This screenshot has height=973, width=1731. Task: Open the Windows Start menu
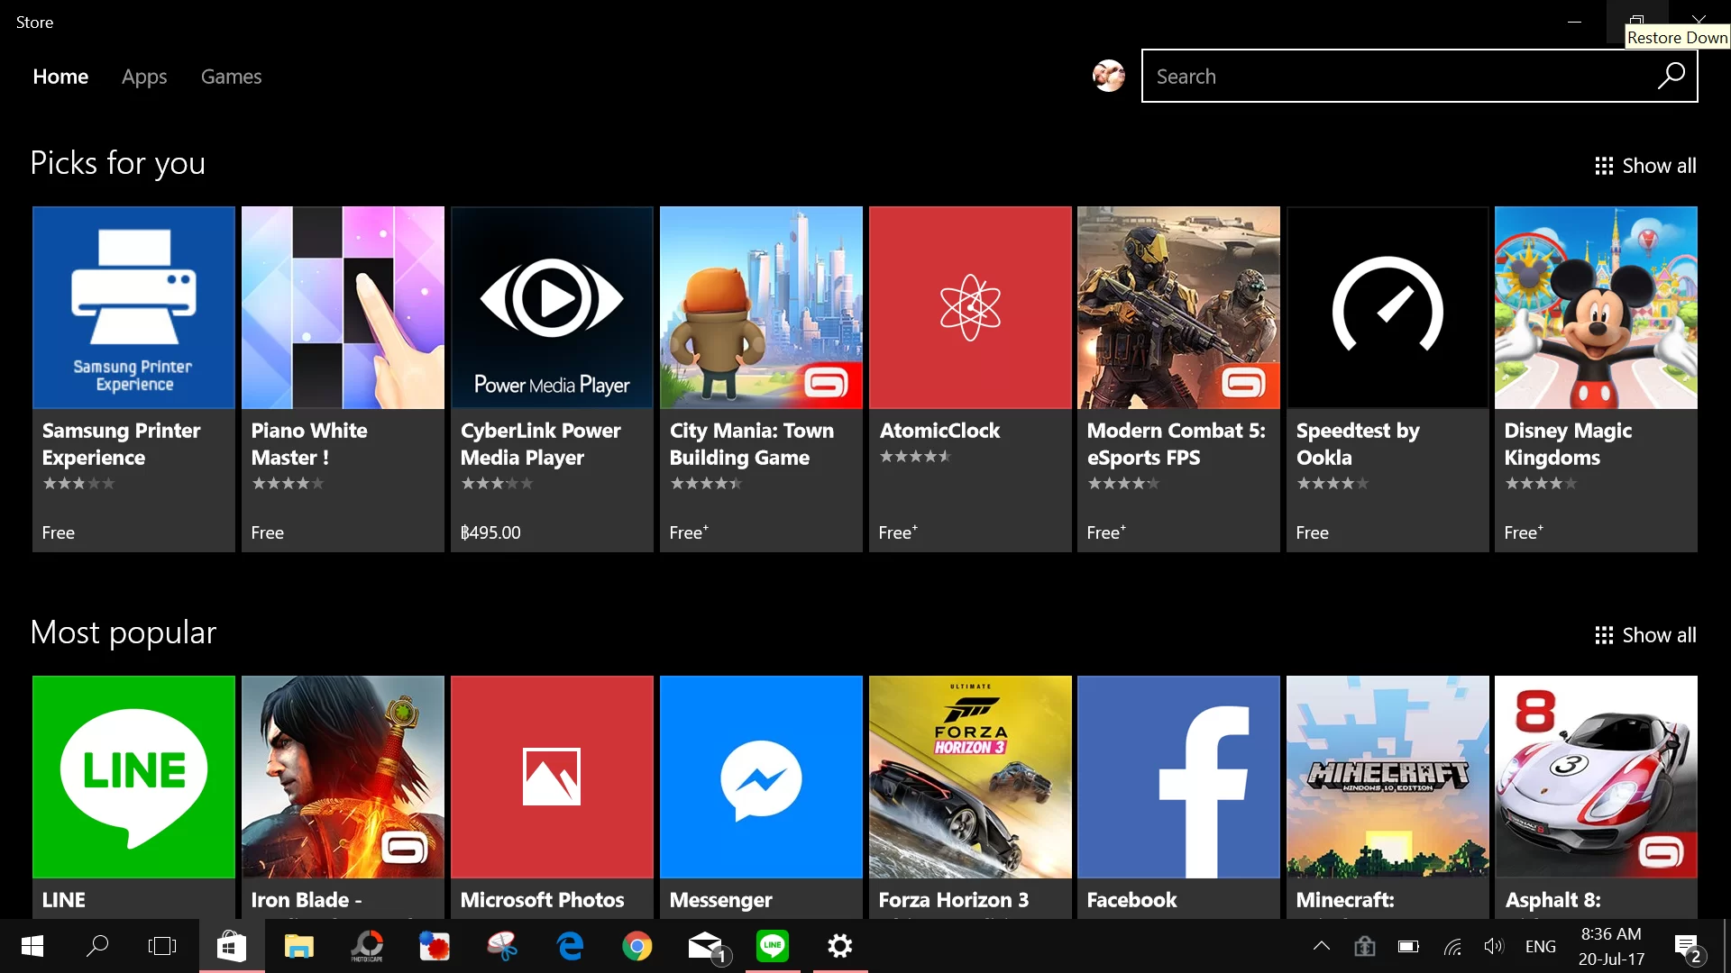click(x=32, y=946)
